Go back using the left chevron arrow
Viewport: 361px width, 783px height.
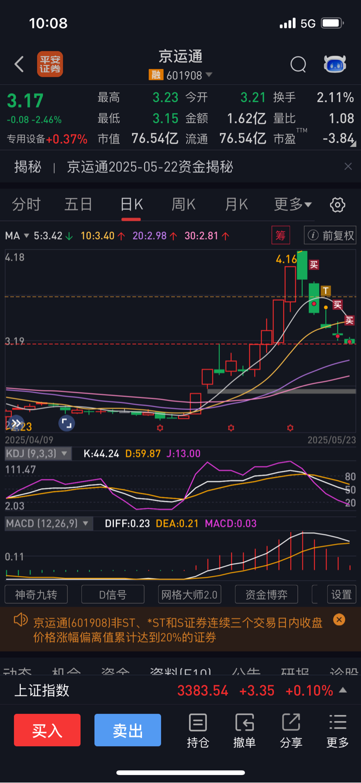coord(19,64)
